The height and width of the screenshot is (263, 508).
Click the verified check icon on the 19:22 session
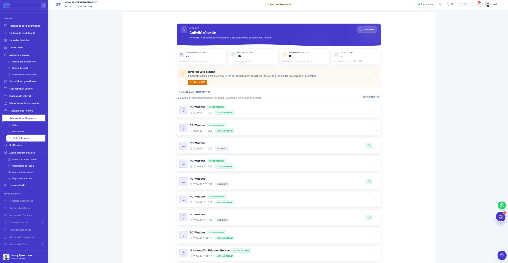369,146
